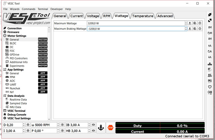
Task: Click the red STOP button
Action: tap(111, 128)
